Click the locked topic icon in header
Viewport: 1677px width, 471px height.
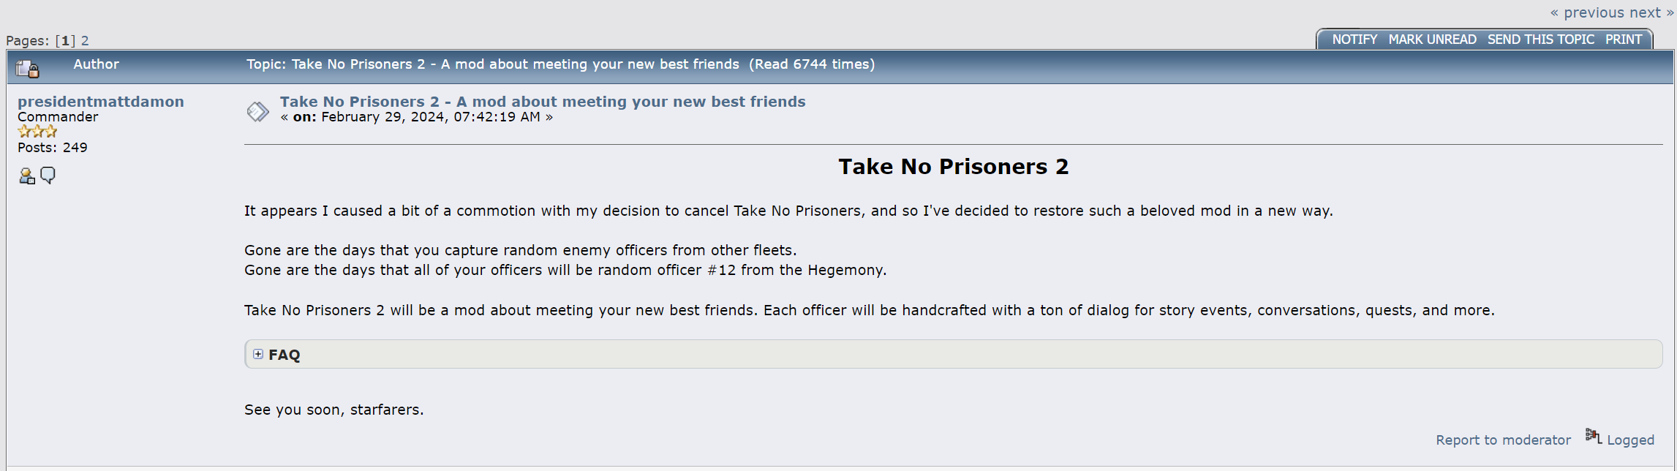pyautogui.click(x=28, y=68)
